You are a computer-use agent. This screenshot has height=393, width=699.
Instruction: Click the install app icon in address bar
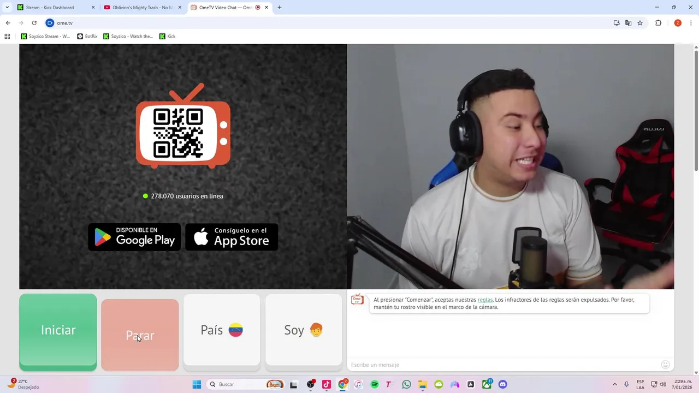(x=617, y=23)
